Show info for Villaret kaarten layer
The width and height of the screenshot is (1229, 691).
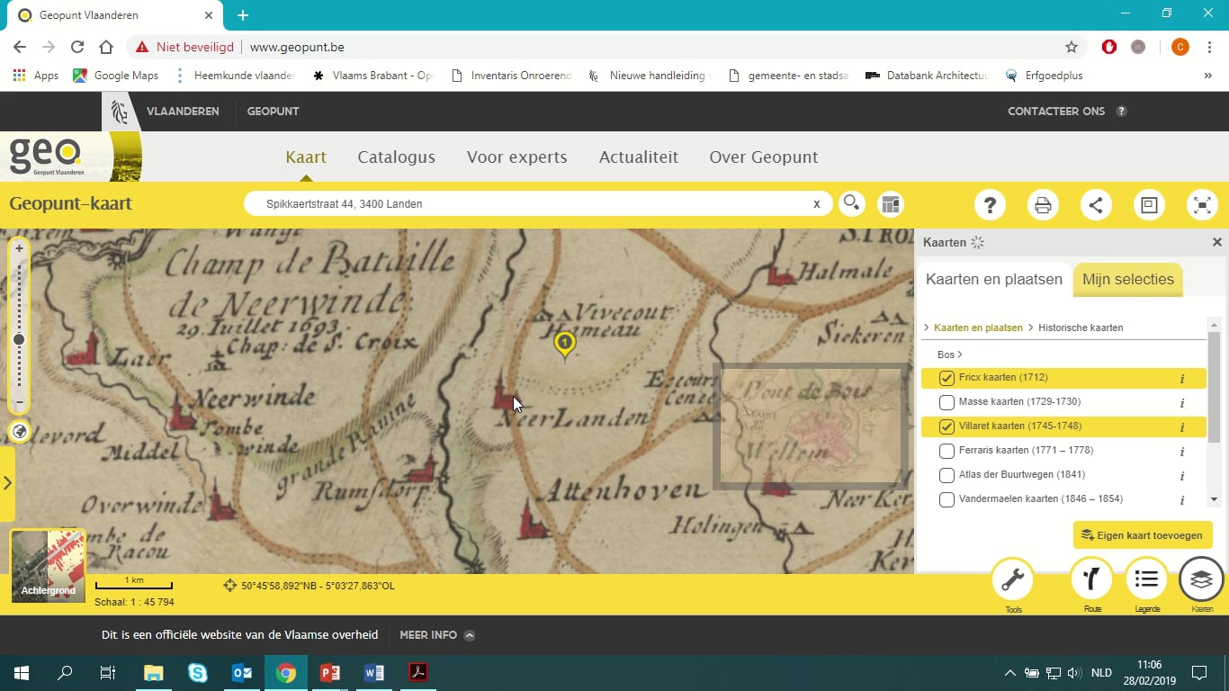1182,427
